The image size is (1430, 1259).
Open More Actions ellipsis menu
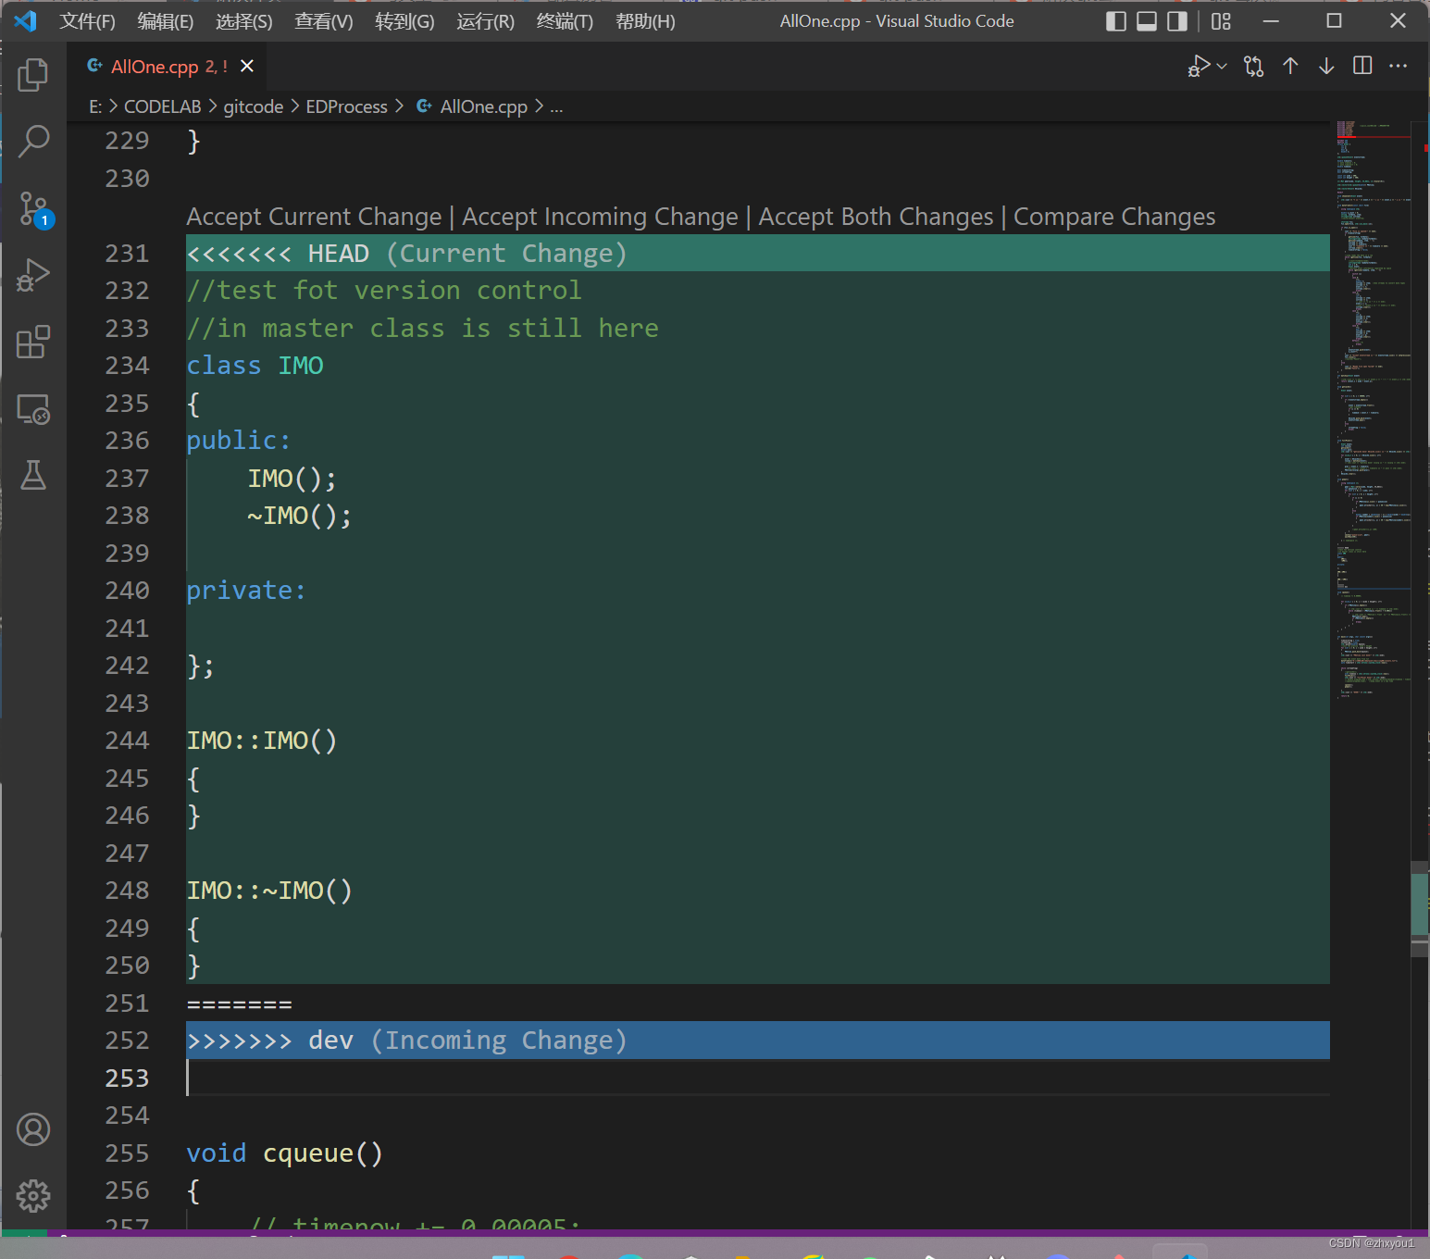(1399, 66)
